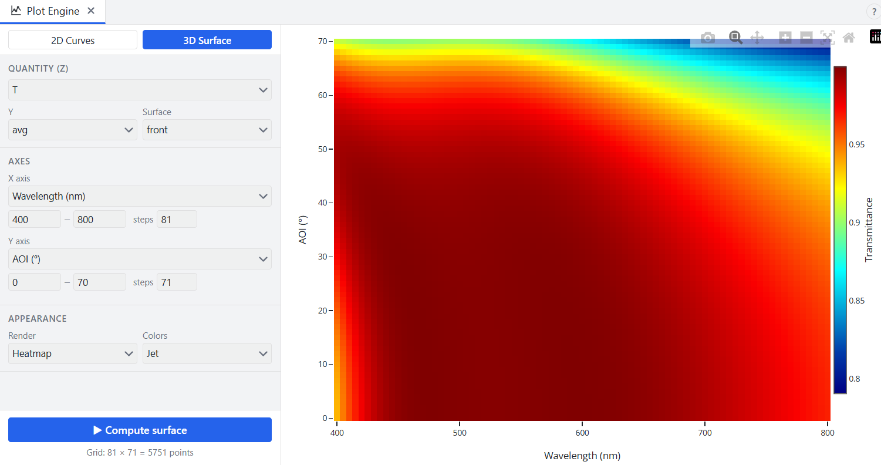
Task: Open the Quantity (Z) dropdown showing T
Action: point(140,90)
